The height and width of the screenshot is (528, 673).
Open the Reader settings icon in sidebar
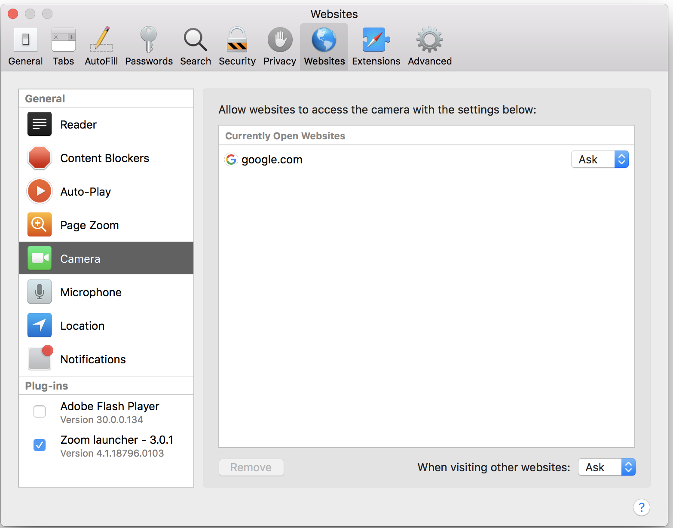(39, 124)
